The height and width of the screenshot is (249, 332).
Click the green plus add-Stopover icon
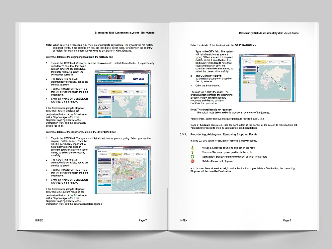pos(192,157)
